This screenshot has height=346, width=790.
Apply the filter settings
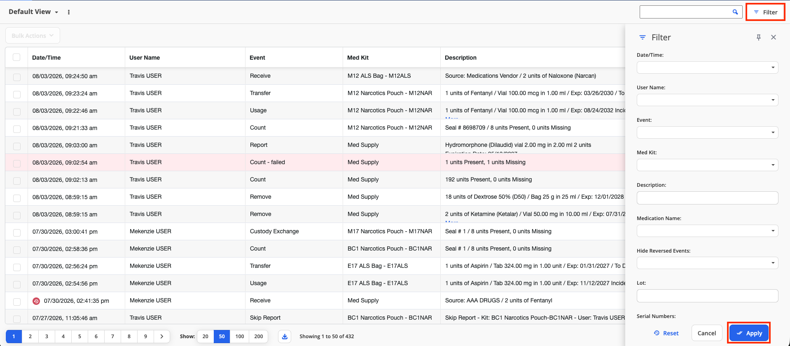(x=749, y=333)
